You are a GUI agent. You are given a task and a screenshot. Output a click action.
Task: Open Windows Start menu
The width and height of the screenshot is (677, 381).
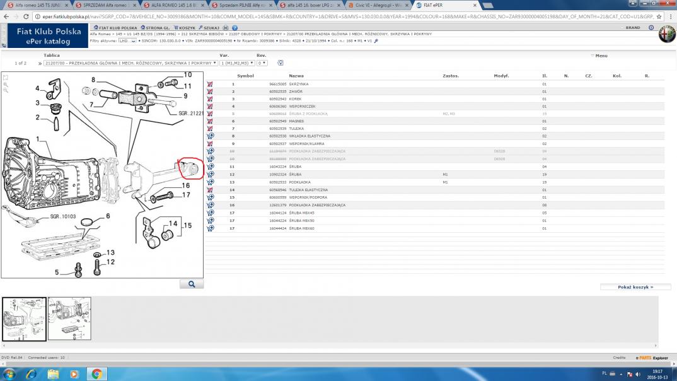pyautogui.click(x=9, y=374)
